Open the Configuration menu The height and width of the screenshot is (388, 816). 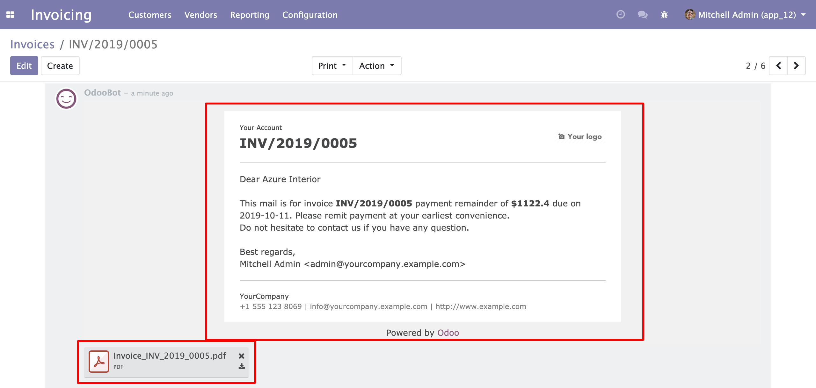[x=310, y=15]
